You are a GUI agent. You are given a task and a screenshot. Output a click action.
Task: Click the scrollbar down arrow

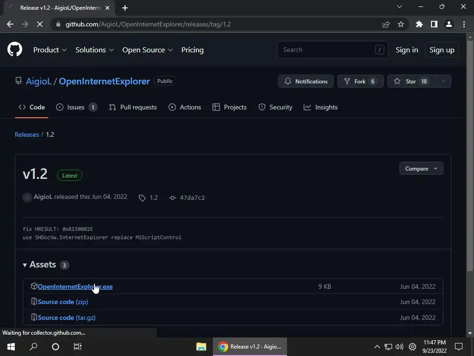point(470,333)
